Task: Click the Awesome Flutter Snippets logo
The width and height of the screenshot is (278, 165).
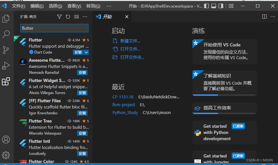Action: [23, 62]
